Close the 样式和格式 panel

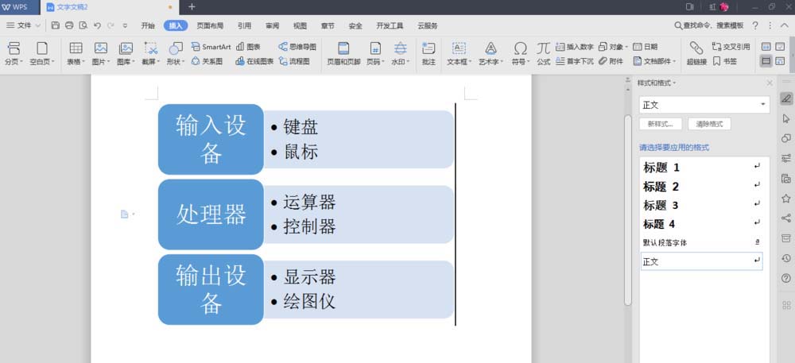pyautogui.click(x=770, y=83)
